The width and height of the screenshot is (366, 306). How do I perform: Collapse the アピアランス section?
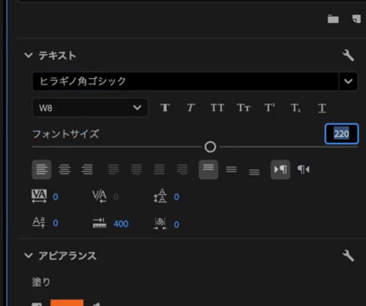coord(28,255)
